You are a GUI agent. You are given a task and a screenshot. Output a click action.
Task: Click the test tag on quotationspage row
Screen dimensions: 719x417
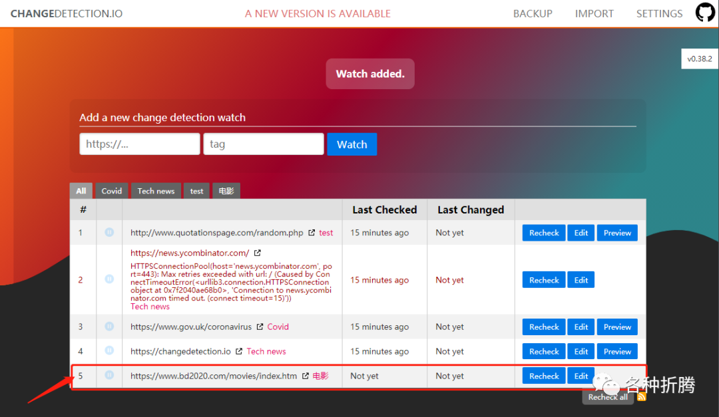(x=326, y=233)
